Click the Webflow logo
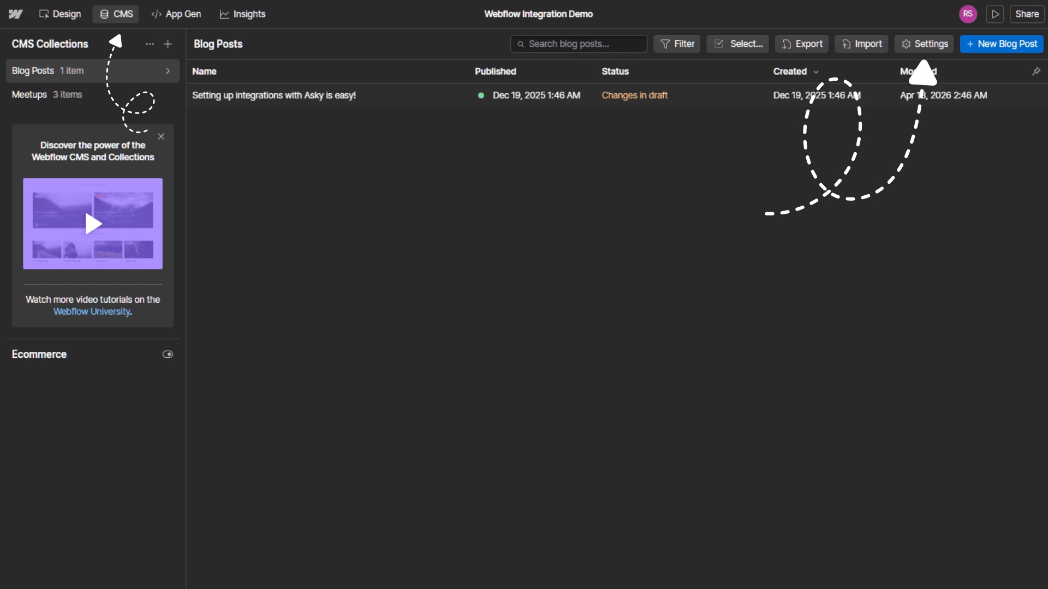This screenshot has height=589, width=1048. 16,14
